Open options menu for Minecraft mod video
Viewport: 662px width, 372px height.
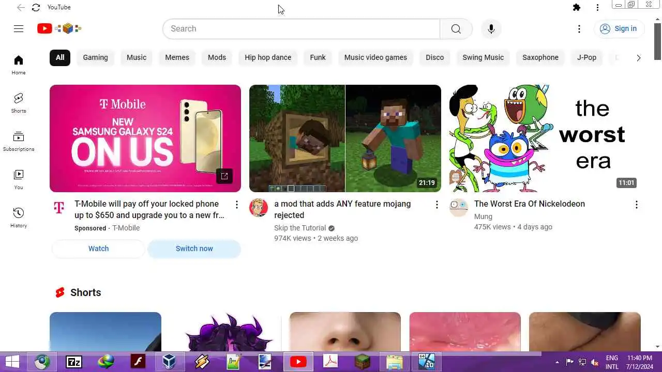coord(437,205)
